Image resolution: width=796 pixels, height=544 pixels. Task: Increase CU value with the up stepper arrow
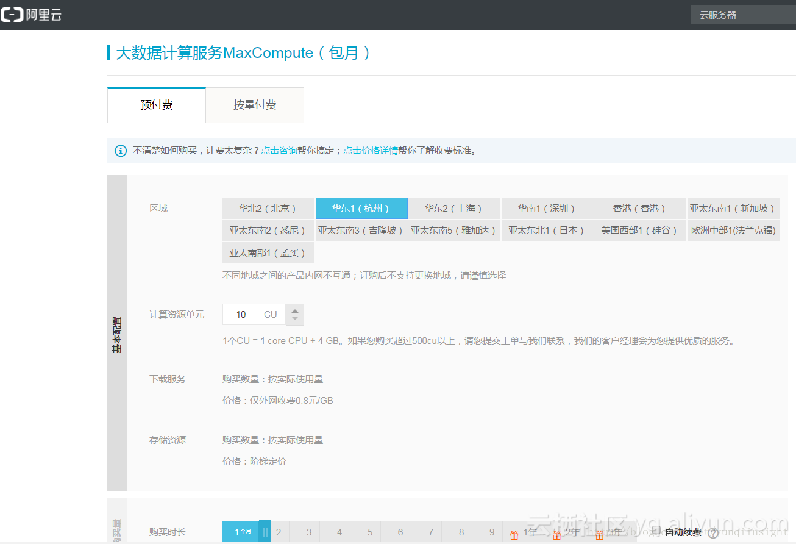pos(294,310)
